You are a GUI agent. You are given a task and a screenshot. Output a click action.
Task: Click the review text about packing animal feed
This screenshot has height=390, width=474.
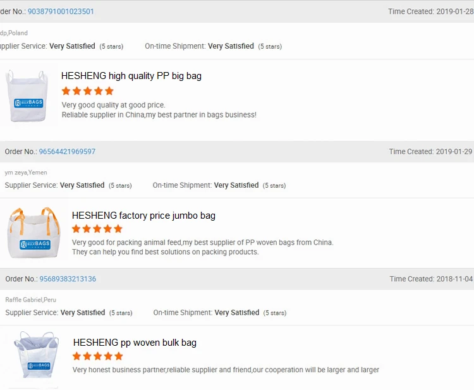tap(202, 242)
